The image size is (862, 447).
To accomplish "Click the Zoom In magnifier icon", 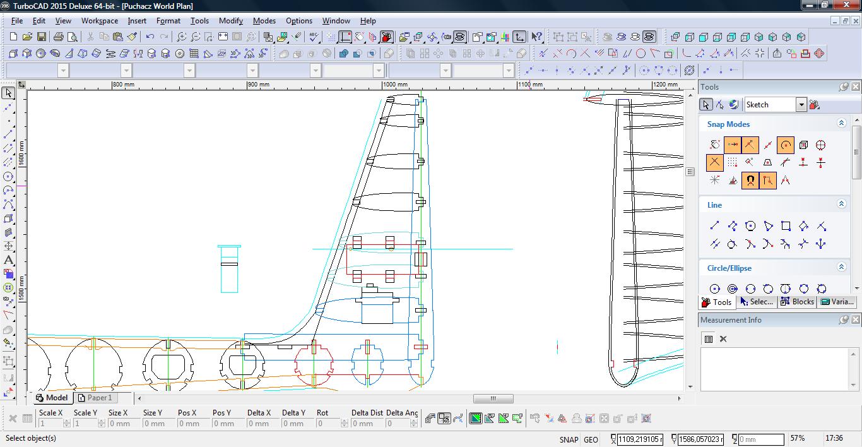I will pyautogui.click(x=182, y=37).
